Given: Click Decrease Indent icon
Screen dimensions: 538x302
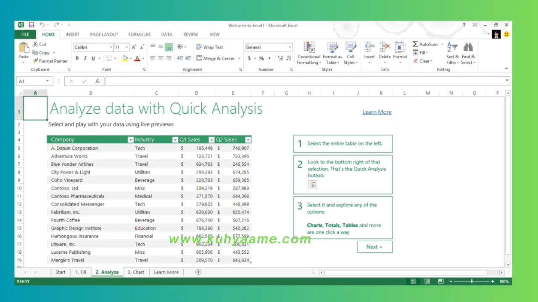Looking at the screenshot, I should [180, 58].
